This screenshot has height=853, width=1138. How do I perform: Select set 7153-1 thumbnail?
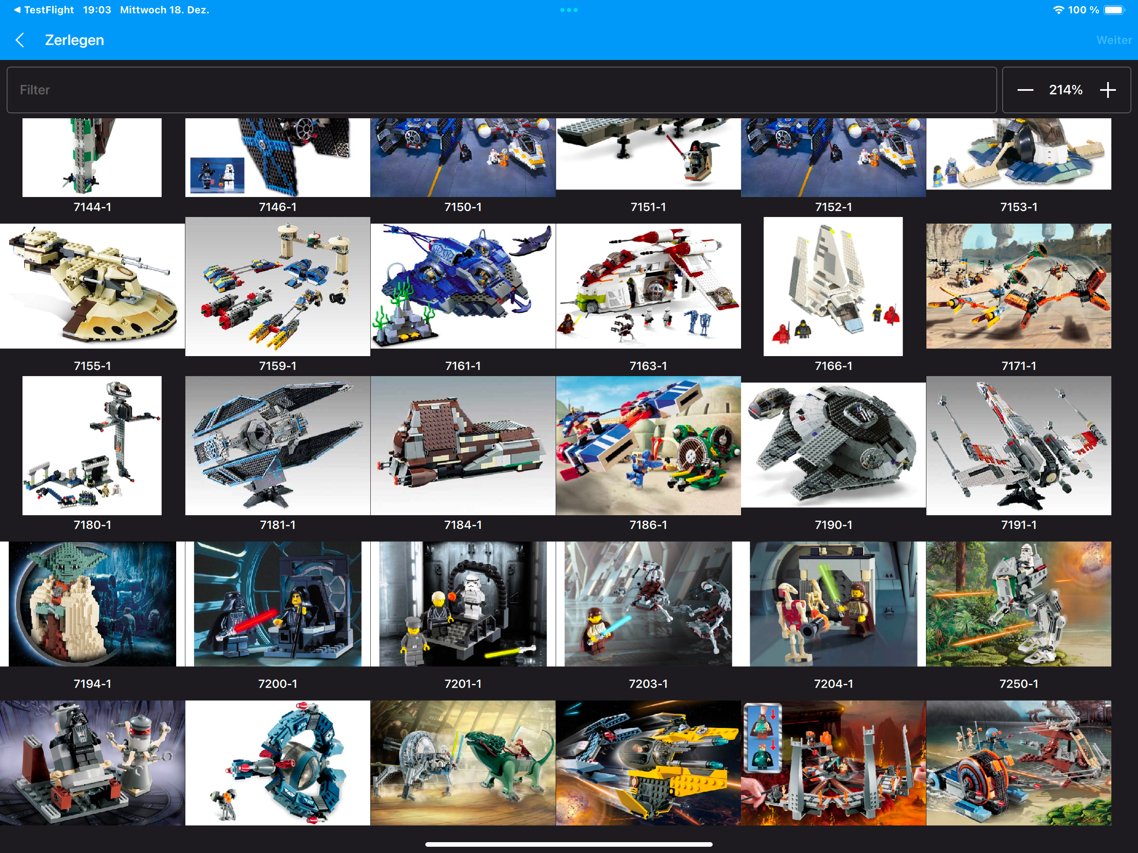[x=1018, y=154]
